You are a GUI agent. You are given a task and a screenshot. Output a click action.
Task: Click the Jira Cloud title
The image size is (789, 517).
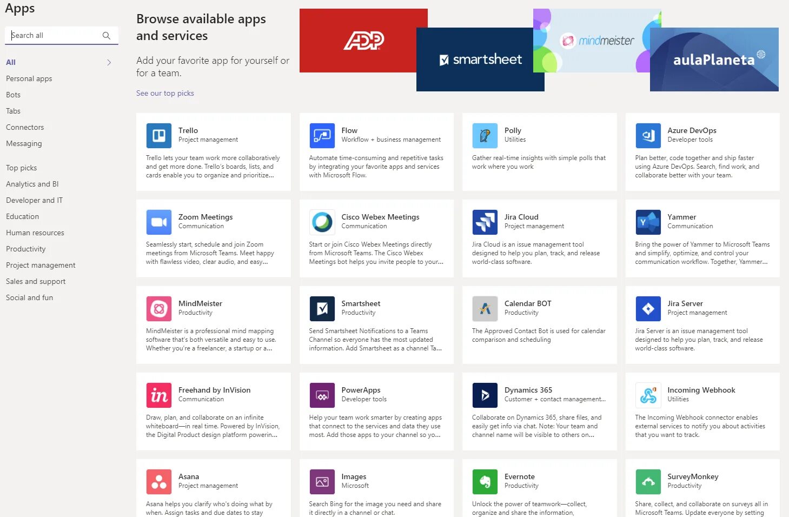[x=521, y=217]
